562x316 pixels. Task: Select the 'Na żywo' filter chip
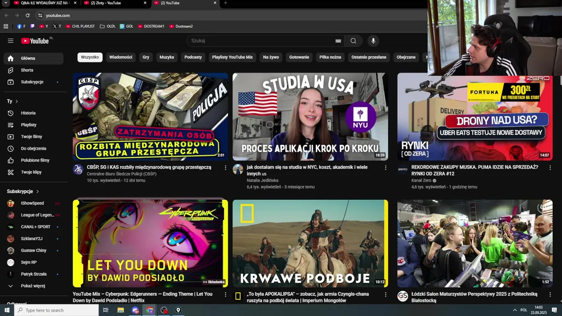click(x=271, y=57)
